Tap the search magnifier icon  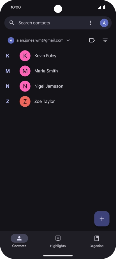pos(12,23)
